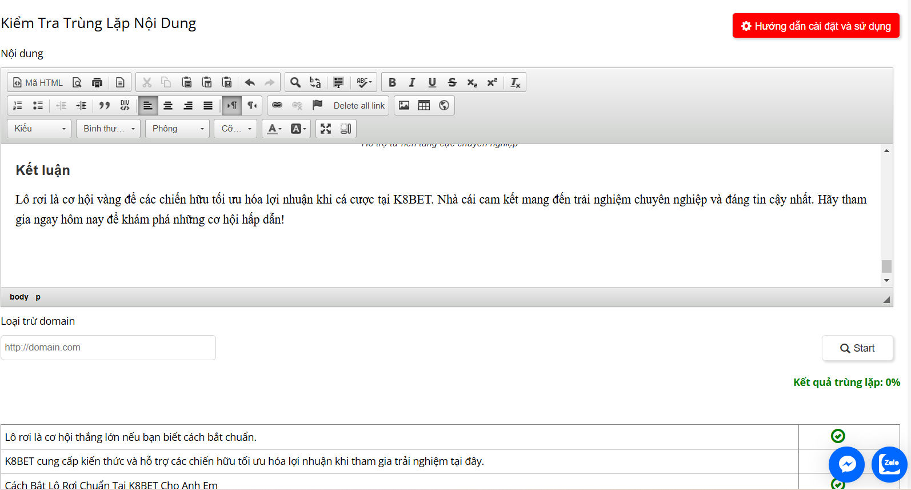Click the Print icon in the toolbar
Viewport: 911px width, 490px height.
(97, 82)
